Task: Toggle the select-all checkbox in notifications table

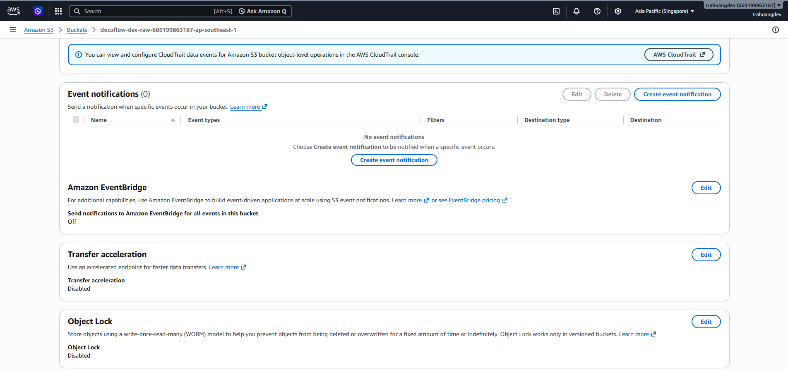Action: tap(76, 119)
